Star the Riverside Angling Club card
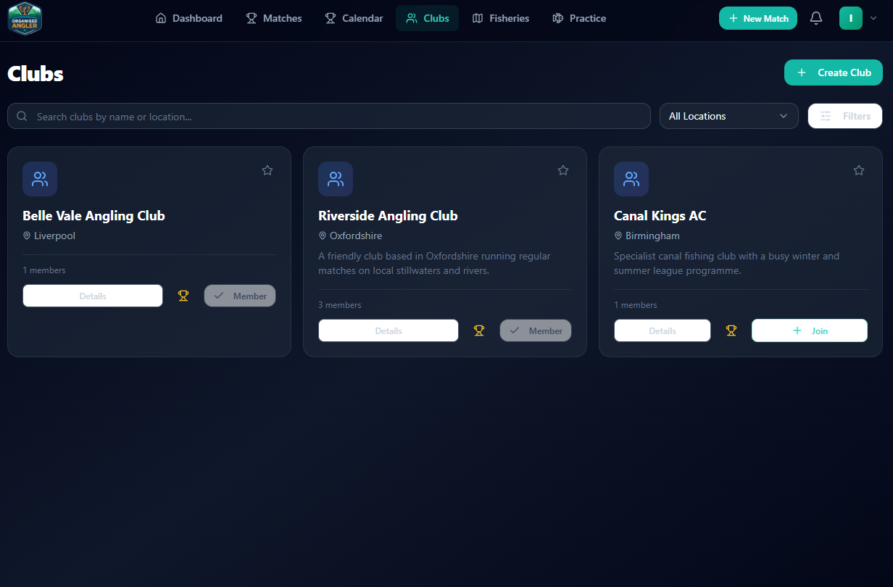The height and width of the screenshot is (587, 893). point(563,170)
